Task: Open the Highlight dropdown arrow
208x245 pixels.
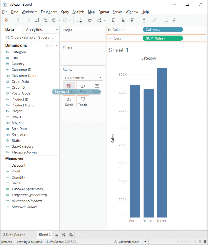Action: [x=149, y=20]
